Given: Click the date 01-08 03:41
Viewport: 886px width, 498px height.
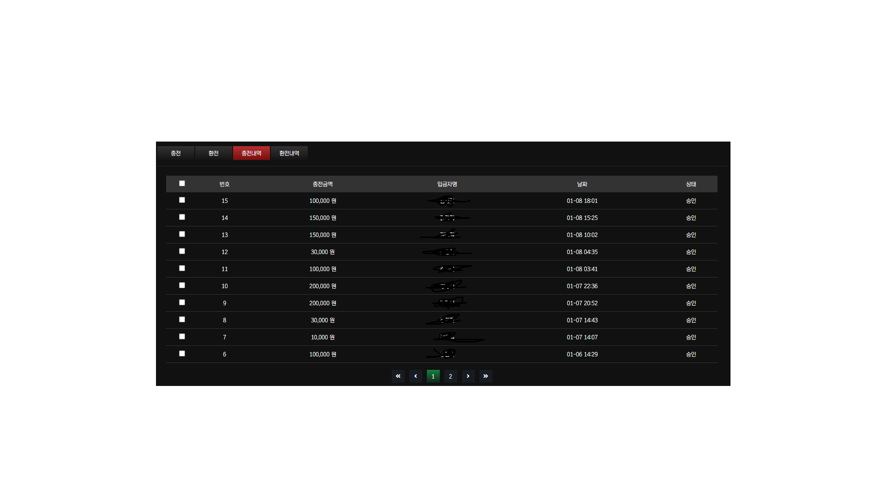Looking at the screenshot, I should pos(582,269).
